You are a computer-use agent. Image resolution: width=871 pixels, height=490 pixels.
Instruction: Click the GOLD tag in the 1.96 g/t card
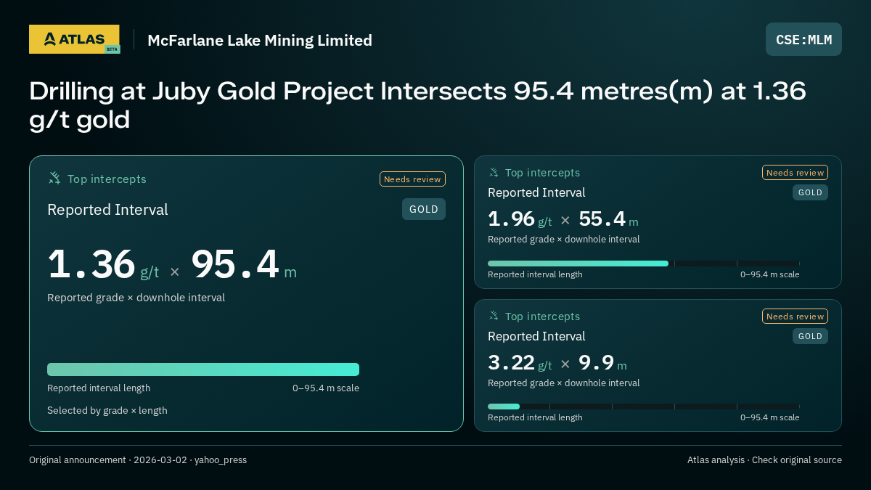[810, 192]
